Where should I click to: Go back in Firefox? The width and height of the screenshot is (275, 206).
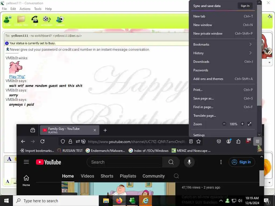(x=23, y=141)
